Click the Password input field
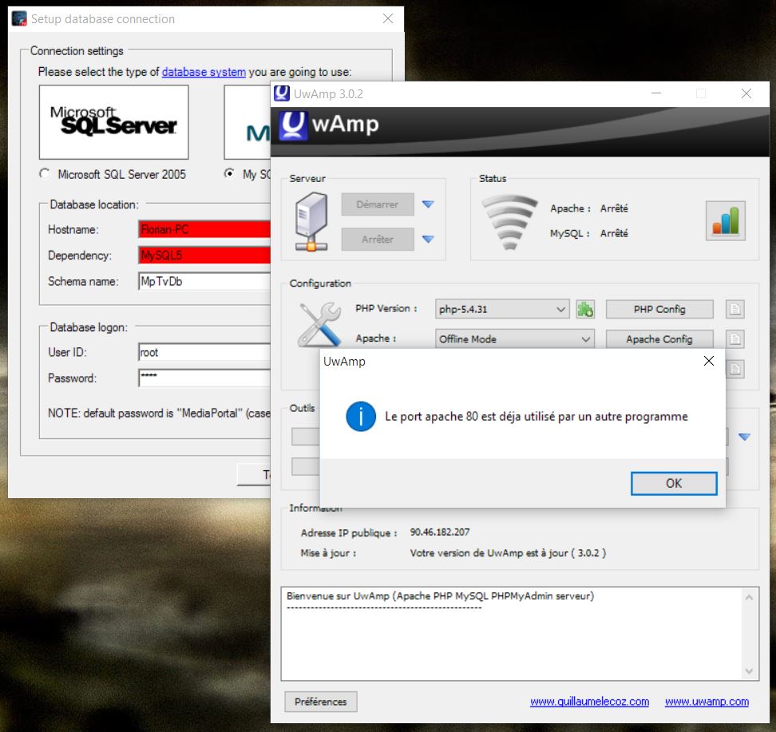 point(204,378)
